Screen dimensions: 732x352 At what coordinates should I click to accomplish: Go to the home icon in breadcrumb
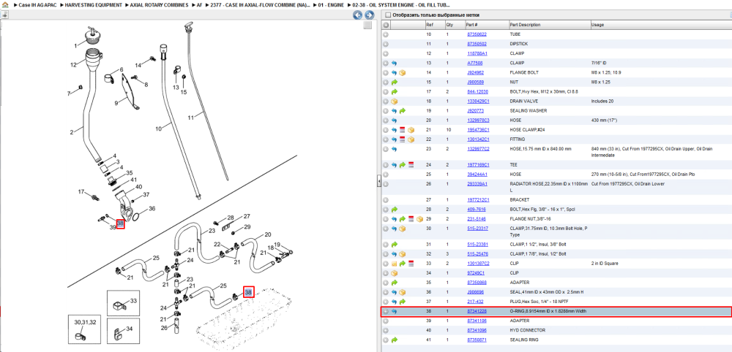(x=5, y=5)
